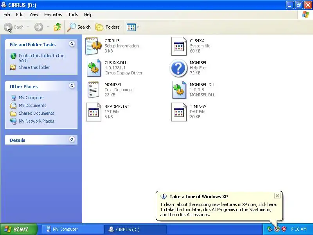The image size is (313, 235).
Task: Go to My Network Places link
Action: click(36, 121)
